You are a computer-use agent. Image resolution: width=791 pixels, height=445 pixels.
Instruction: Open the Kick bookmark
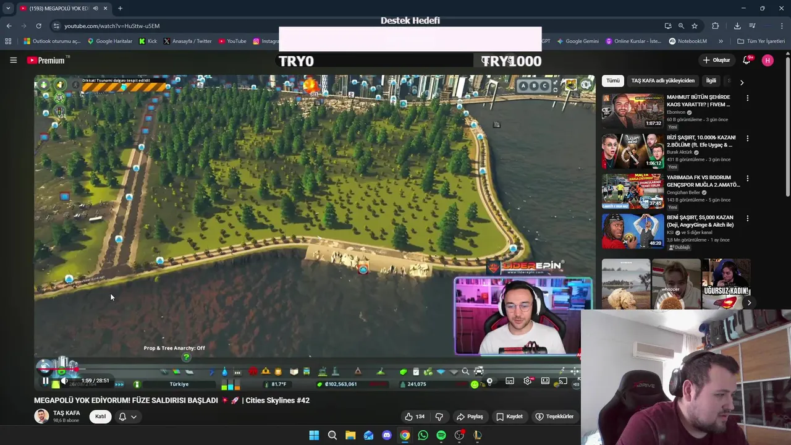[148, 41]
